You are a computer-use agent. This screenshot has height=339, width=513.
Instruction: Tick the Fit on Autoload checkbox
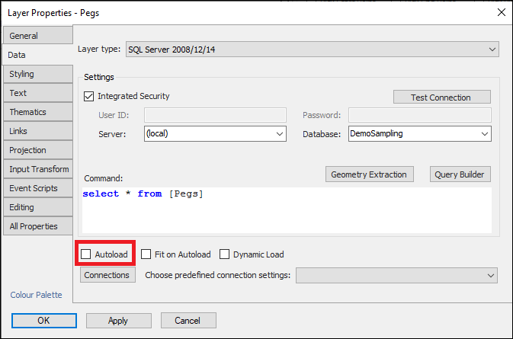pos(146,254)
